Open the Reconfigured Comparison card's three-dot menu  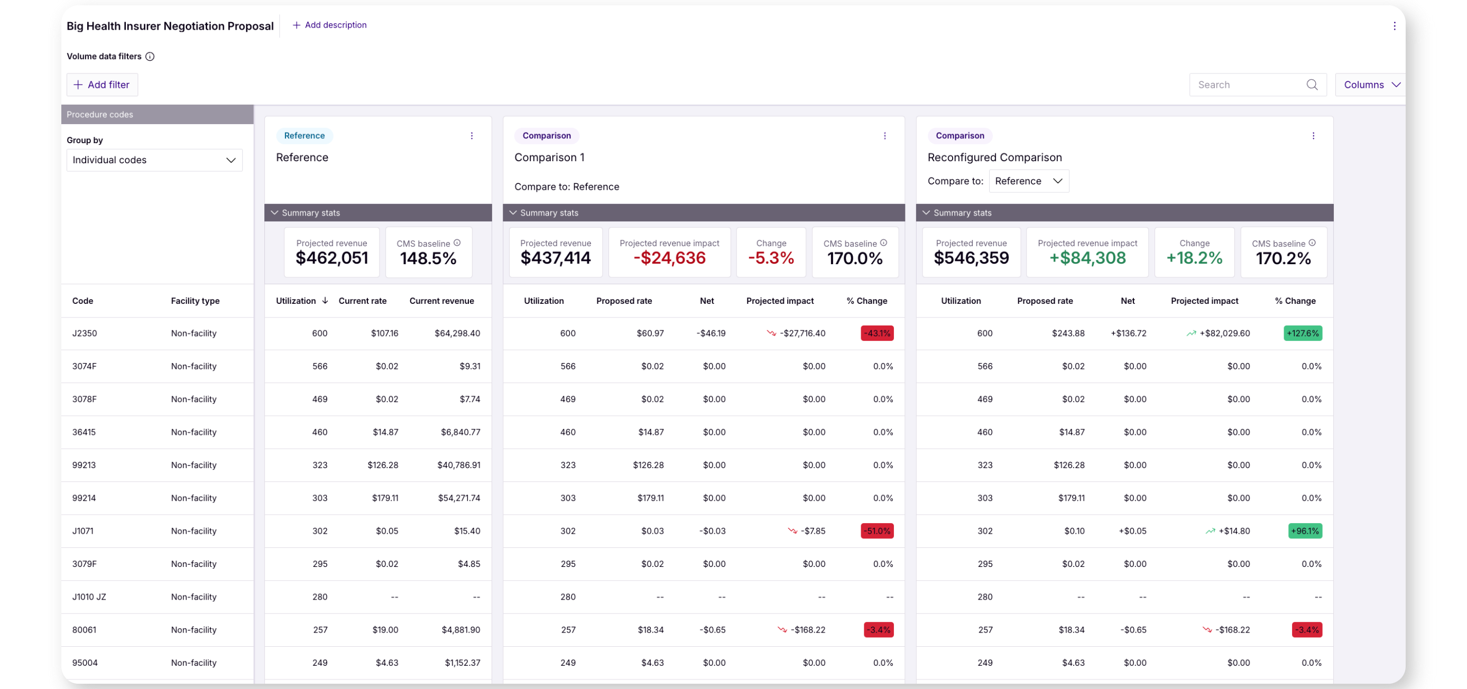[1313, 135]
